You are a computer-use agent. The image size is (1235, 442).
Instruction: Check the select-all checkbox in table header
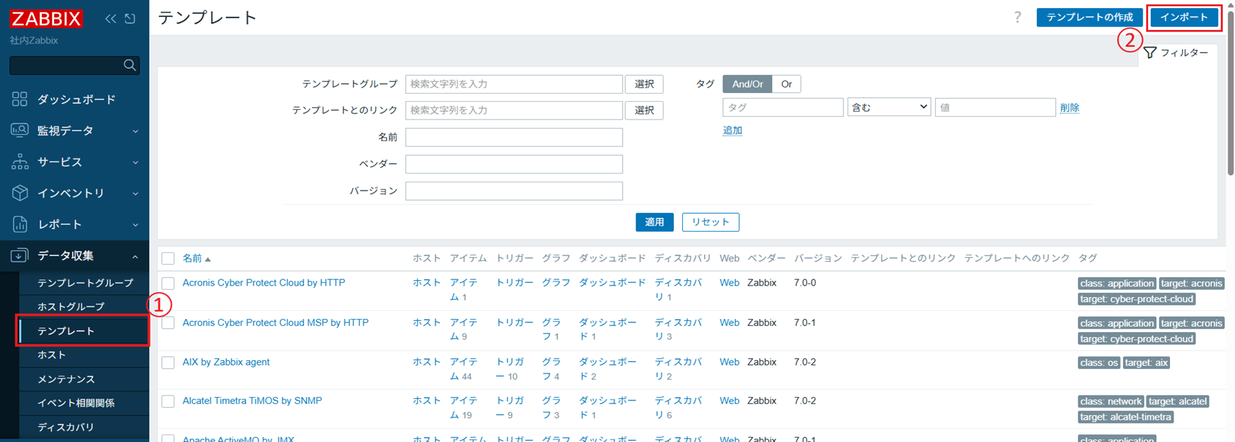(x=168, y=258)
